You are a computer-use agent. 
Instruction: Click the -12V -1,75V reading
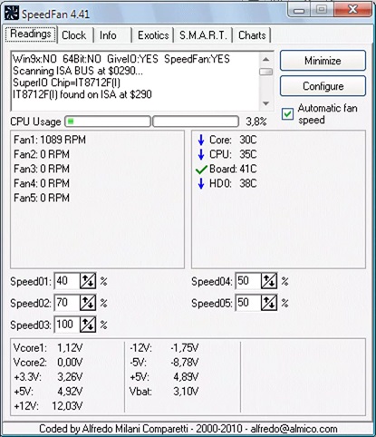click(164, 348)
